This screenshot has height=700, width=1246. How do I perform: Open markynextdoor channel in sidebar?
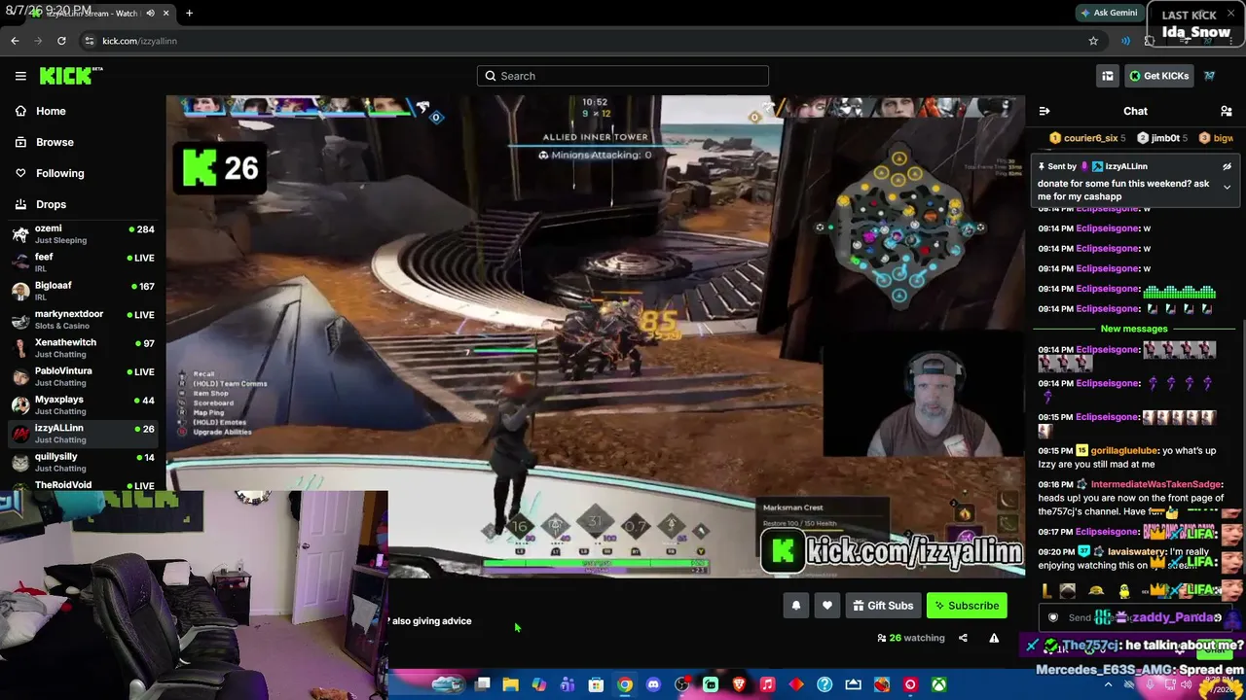tap(83, 319)
